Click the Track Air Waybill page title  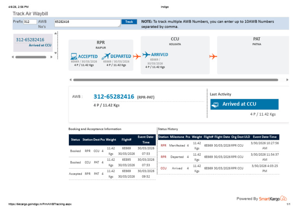tap(30, 14)
